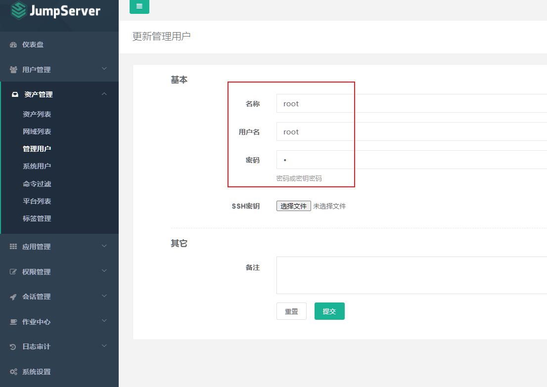
Task: Click the 基本 section heading
Action: [179, 80]
